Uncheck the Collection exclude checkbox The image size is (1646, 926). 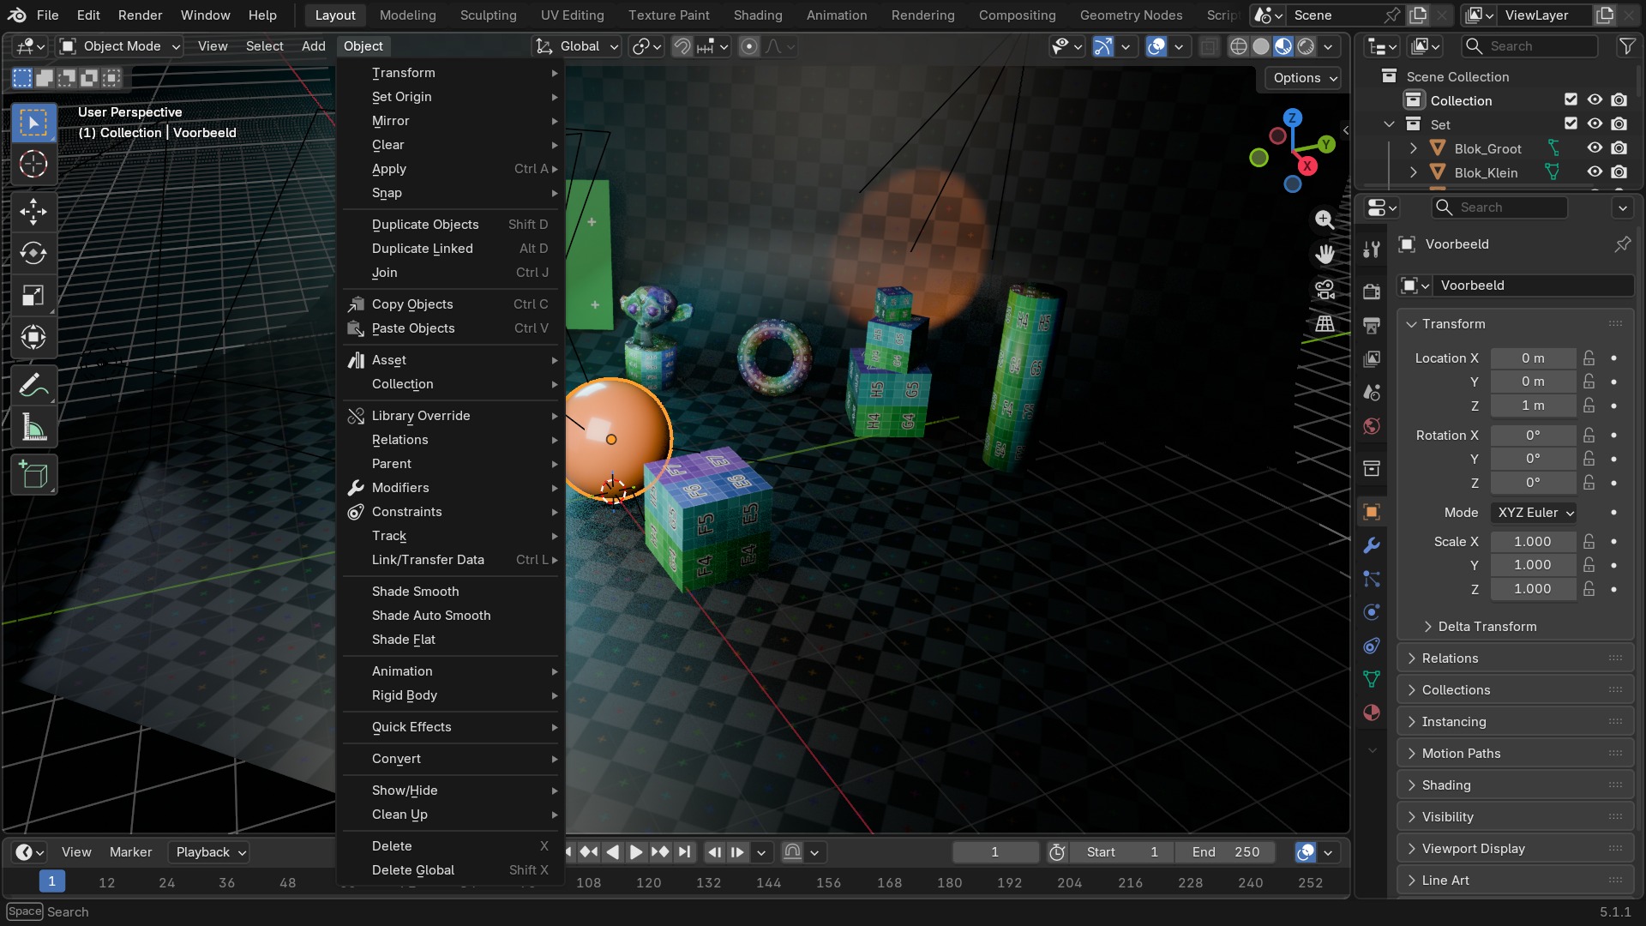click(x=1571, y=100)
